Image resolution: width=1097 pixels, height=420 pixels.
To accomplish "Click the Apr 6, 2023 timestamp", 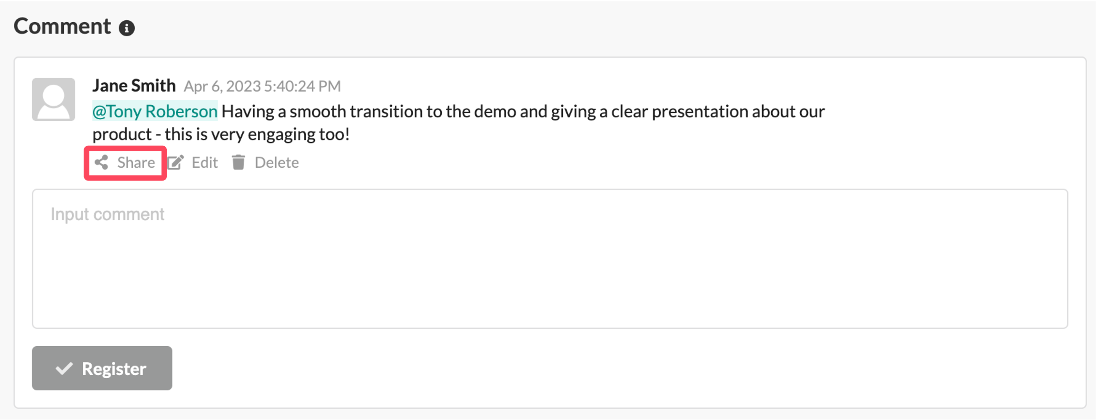I will 262,86.
